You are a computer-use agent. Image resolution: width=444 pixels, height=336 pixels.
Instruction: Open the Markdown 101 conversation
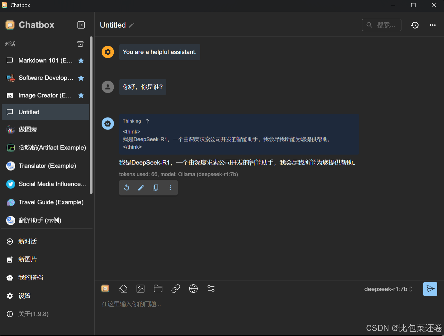click(45, 61)
